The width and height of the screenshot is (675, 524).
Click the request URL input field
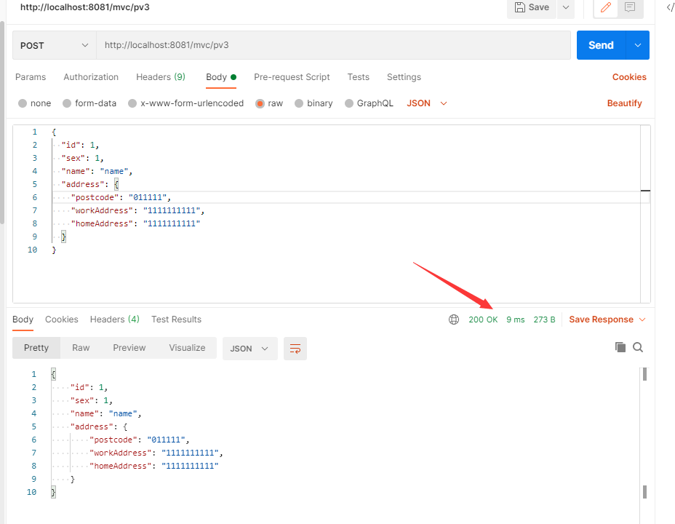coord(333,45)
